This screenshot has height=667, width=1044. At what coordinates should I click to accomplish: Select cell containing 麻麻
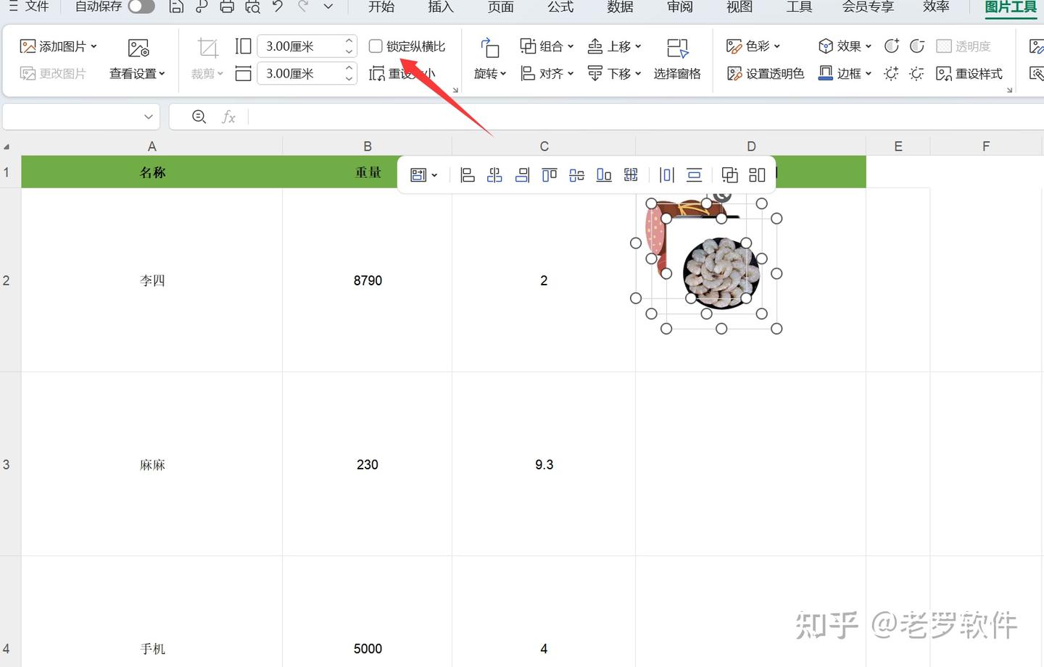click(x=152, y=464)
